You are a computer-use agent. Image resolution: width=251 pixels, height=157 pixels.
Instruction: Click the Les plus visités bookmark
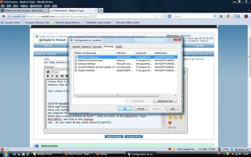(10, 22)
